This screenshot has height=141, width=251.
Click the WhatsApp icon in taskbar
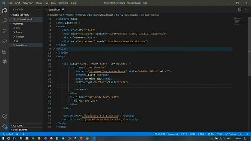[57, 138]
